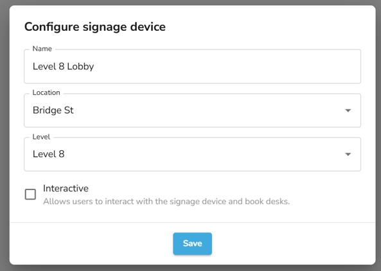Expand the Level dropdown arrow

coord(348,154)
